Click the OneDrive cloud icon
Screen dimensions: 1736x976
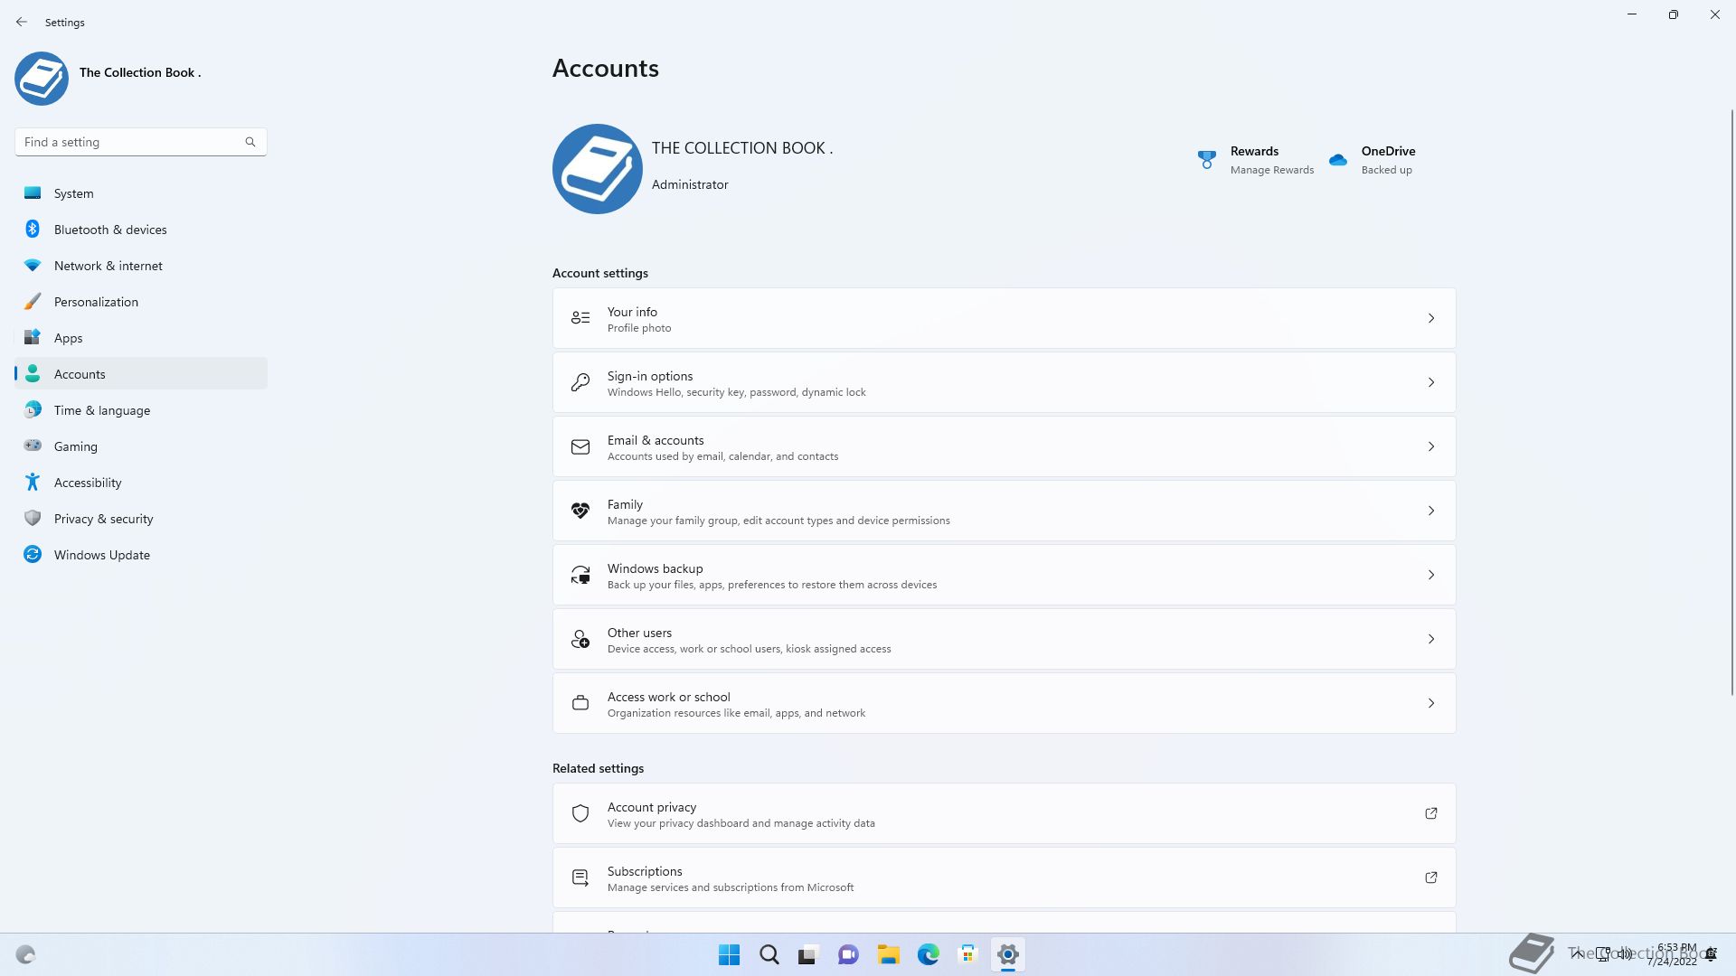(x=1338, y=160)
